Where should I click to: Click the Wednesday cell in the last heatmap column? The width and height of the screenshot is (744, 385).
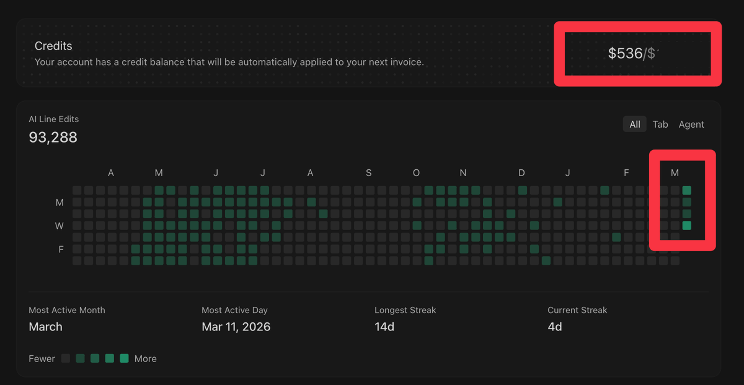(x=687, y=226)
